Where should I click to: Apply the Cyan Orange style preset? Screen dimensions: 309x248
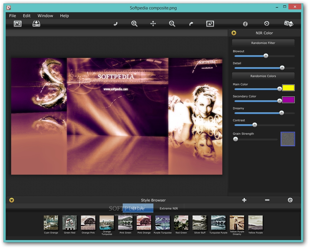pyautogui.click(x=51, y=223)
